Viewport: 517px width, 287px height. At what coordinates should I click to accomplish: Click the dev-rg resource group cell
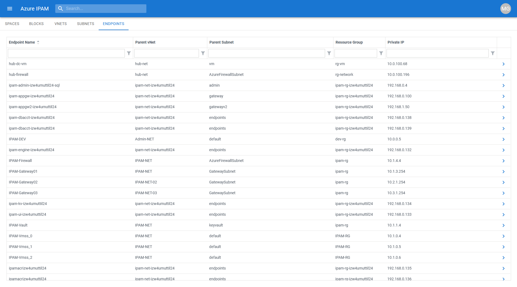pyautogui.click(x=340, y=139)
